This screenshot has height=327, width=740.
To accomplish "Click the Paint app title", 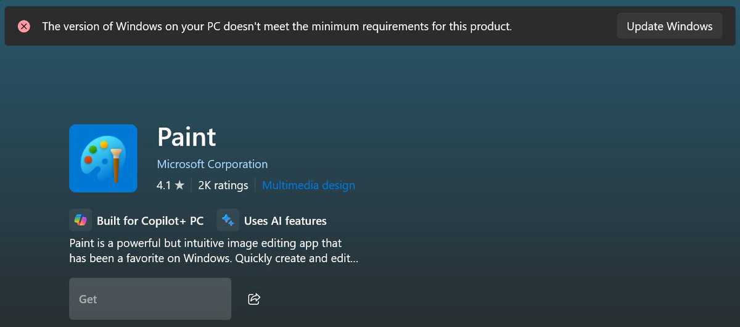I will [187, 136].
